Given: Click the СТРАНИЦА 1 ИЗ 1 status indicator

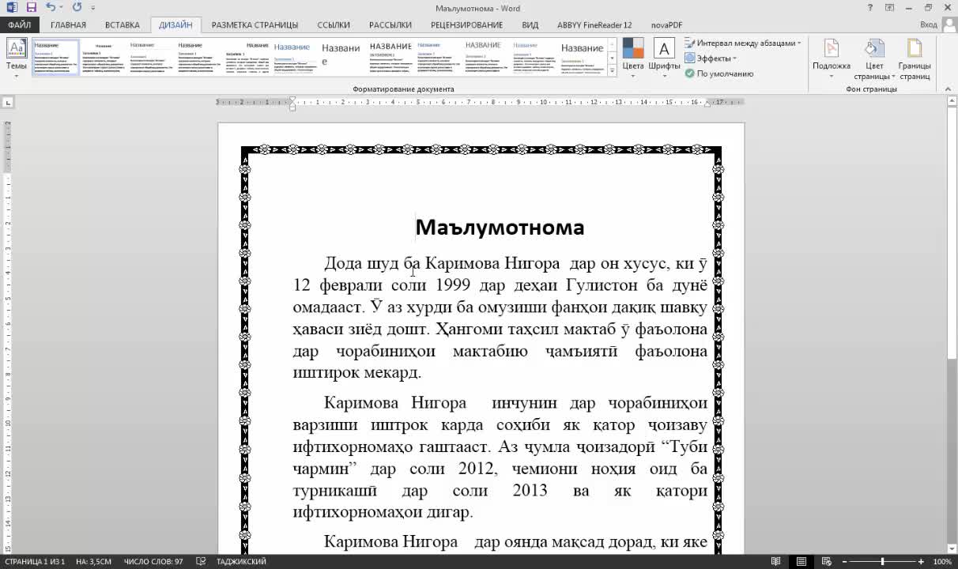Looking at the screenshot, I should (35, 562).
